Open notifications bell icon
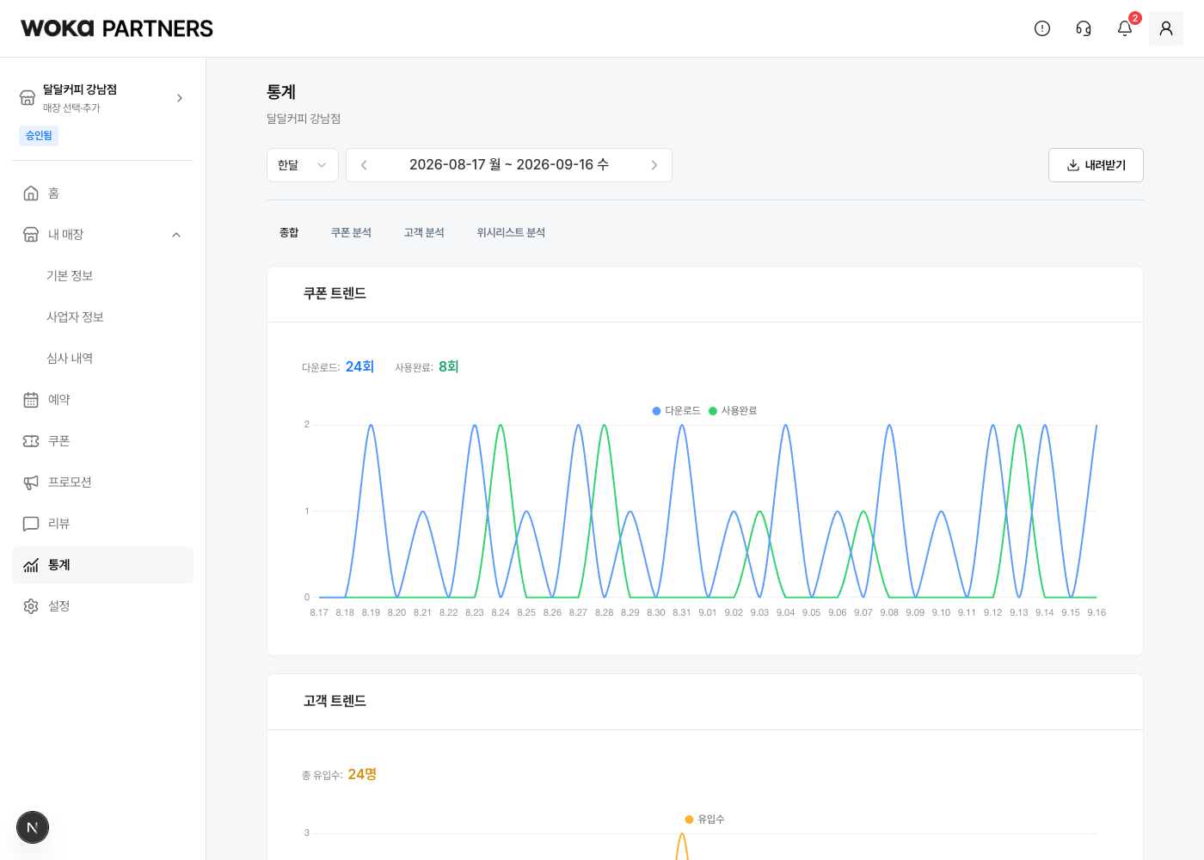This screenshot has height=860, width=1204. [x=1125, y=28]
